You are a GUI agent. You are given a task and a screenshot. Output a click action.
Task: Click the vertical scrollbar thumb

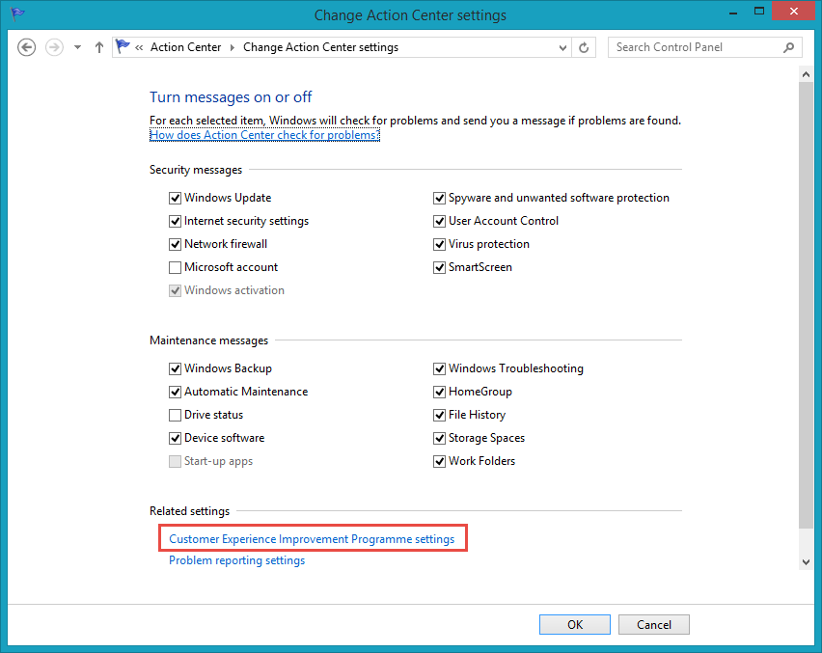tap(806, 305)
